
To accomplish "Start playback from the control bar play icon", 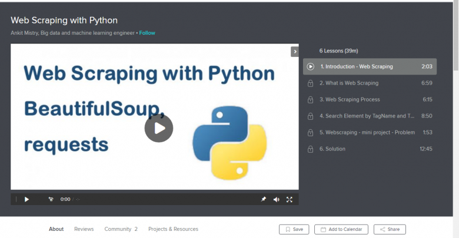I will 26,199.
